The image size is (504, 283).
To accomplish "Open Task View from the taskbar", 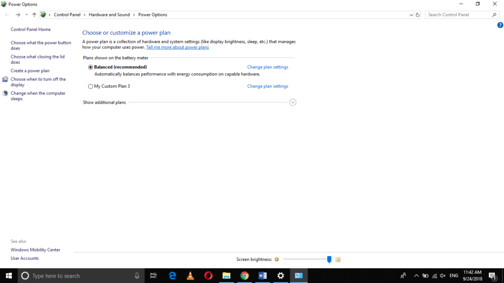I will pos(154,276).
